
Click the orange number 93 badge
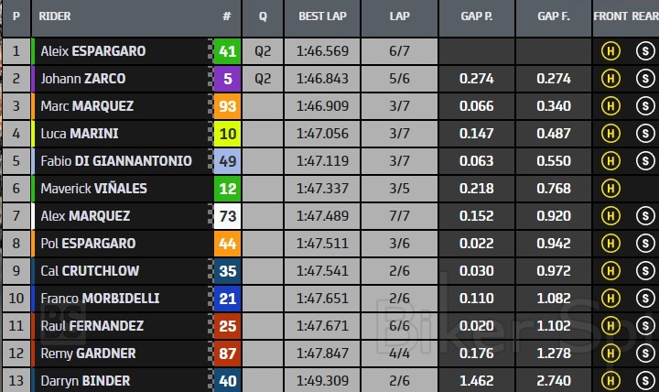[x=227, y=106]
